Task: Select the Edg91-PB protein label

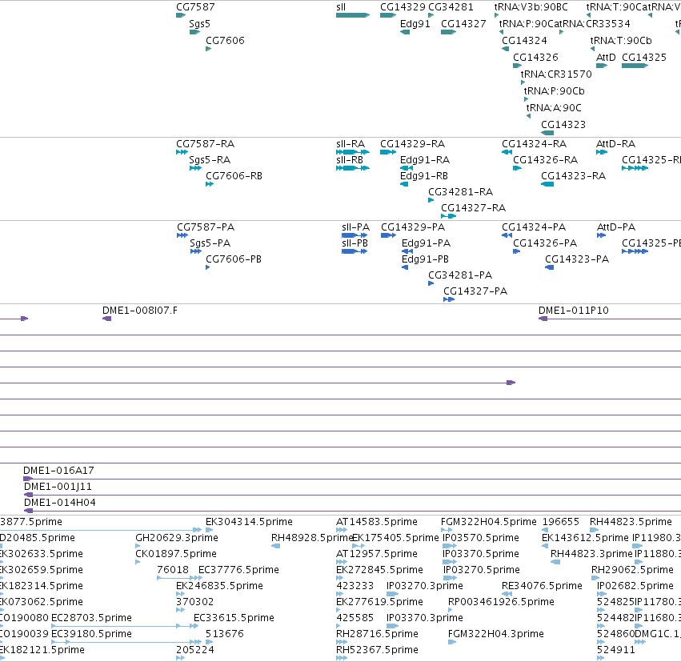Action: point(425,259)
